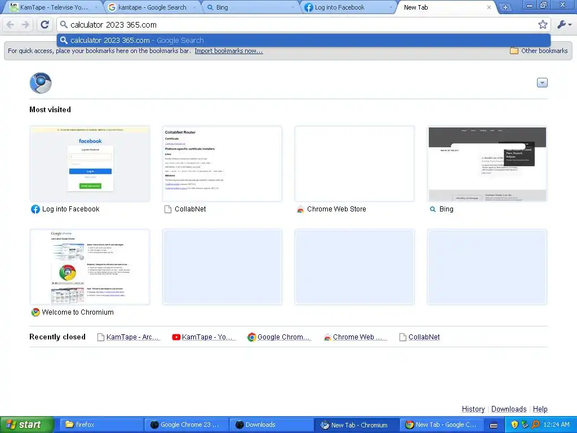Switch to the Downloads taskbar window

tap(271, 425)
